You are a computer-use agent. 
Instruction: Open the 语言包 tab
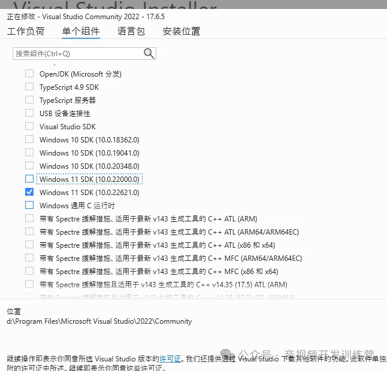131,31
